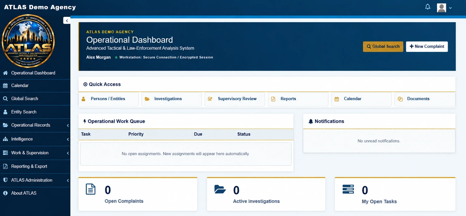Expand the ATLAS Administration submenu chevron
The width and height of the screenshot is (466, 216).
68,180
